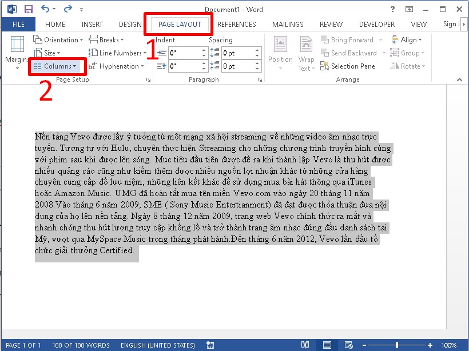Switch to the MAILINGS ribbon tab
Viewport: 469px width, 351px height.
coord(288,24)
